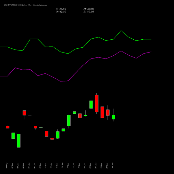
Task: Select the tall green candle for 17 Jun
Action: [x=69, y=120]
